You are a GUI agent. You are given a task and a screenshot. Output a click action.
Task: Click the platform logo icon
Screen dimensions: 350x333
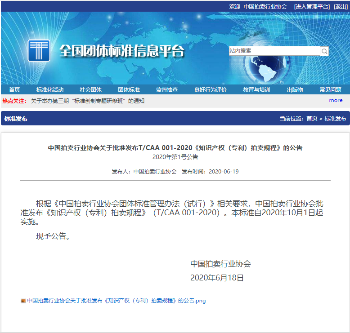(x=39, y=51)
